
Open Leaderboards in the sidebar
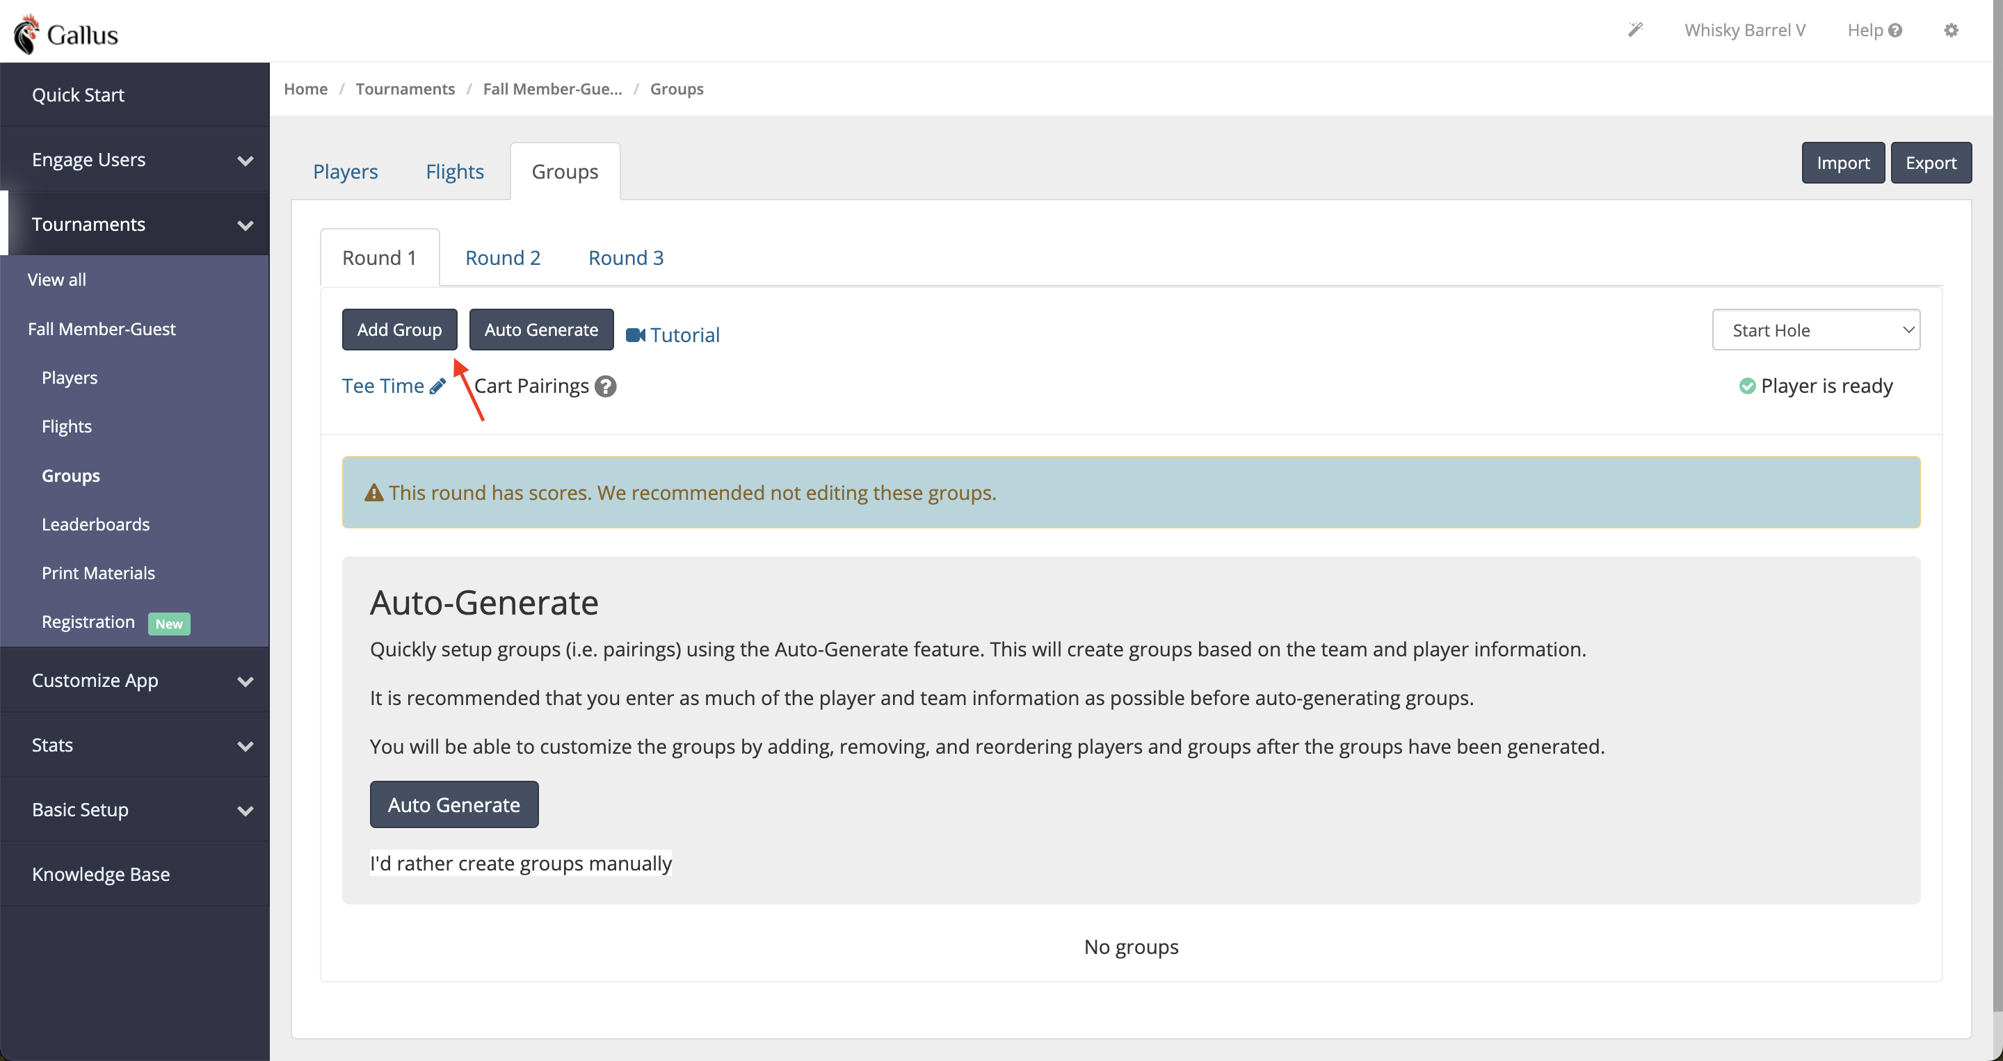click(96, 524)
